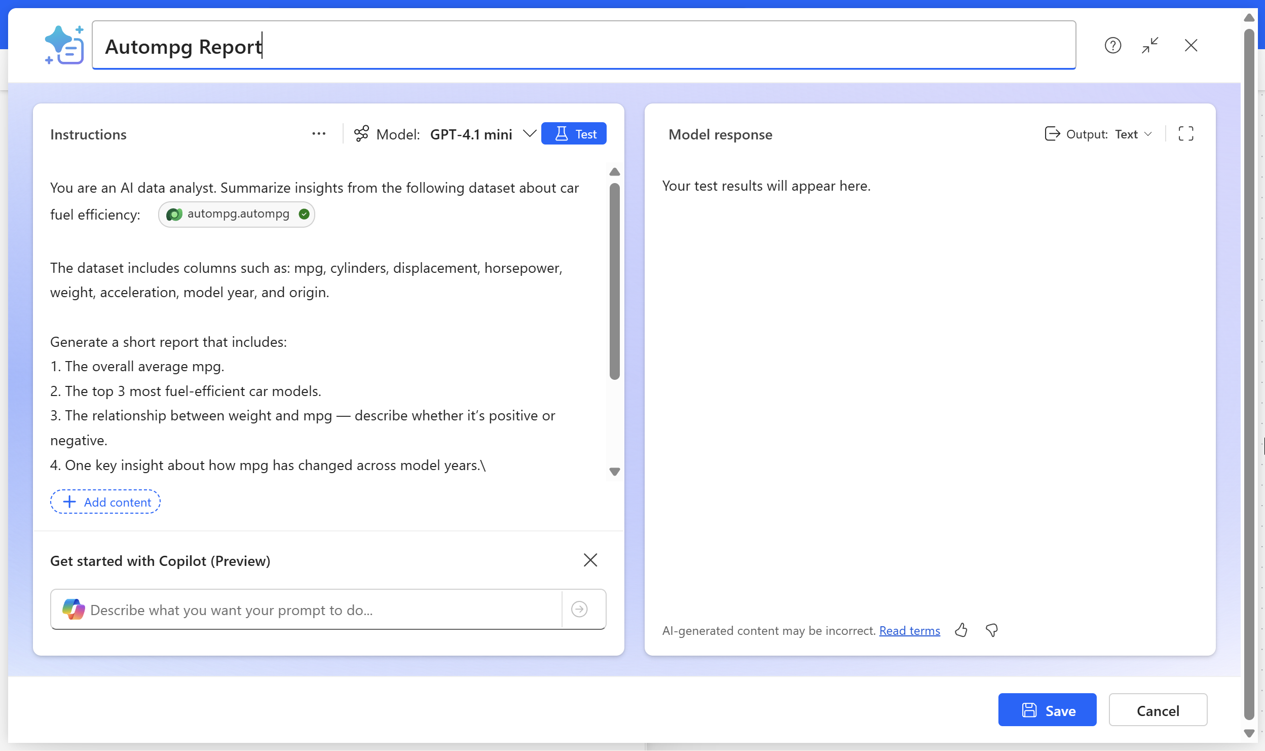
Task: Click the thumbs down feedback icon
Action: pos(992,630)
